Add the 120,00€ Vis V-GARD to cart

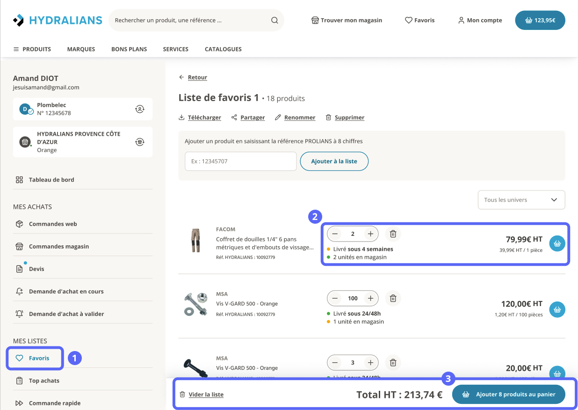(x=557, y=309)
